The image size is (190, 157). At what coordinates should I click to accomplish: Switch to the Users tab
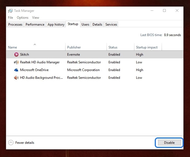pos(85,25)
